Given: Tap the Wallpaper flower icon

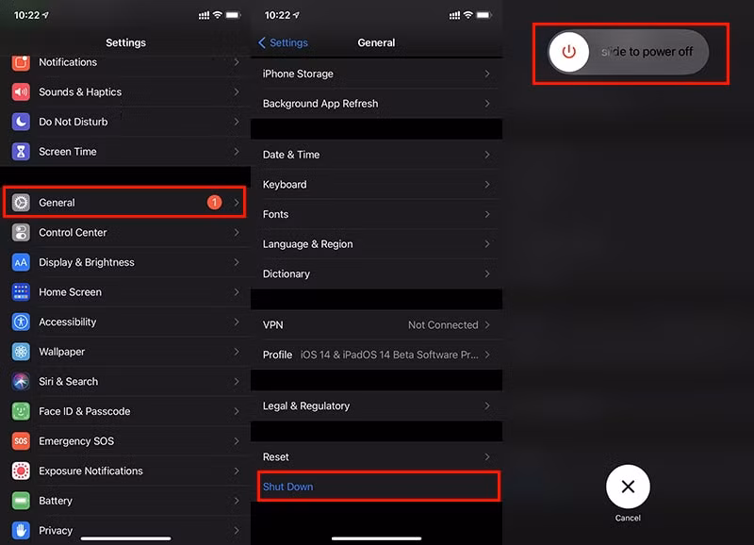Looking at the screenshot, I should pyautogui.click(x=21, y=352).
